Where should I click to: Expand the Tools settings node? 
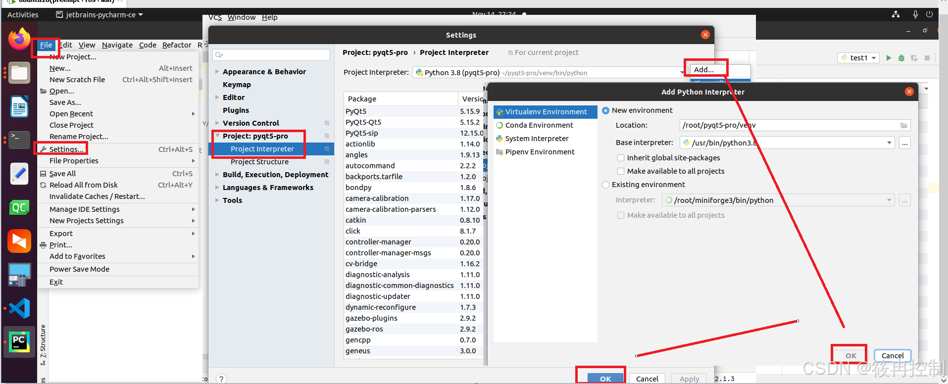tap(217, 200)
